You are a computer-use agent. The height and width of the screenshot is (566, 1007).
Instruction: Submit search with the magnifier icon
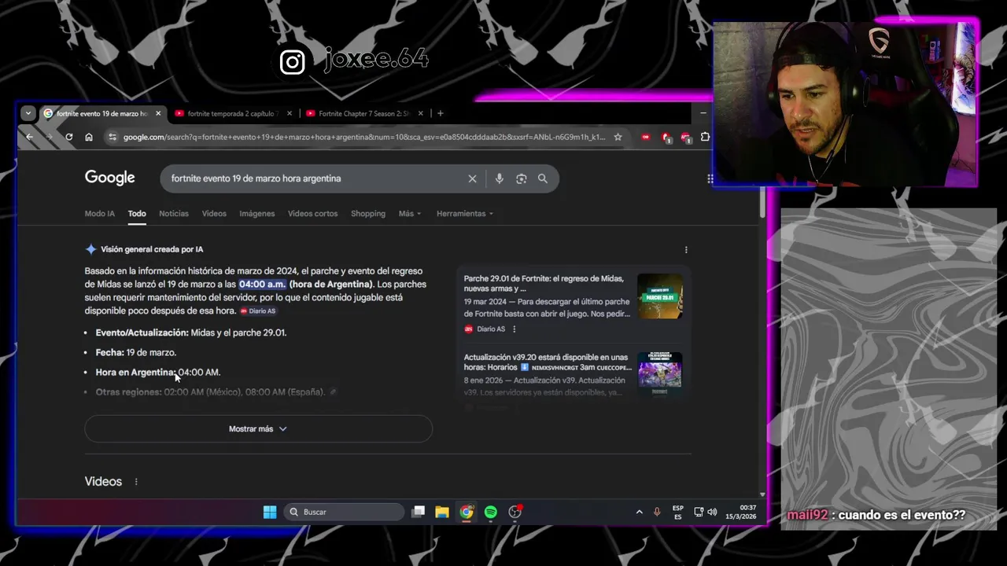tap(543, 178)
